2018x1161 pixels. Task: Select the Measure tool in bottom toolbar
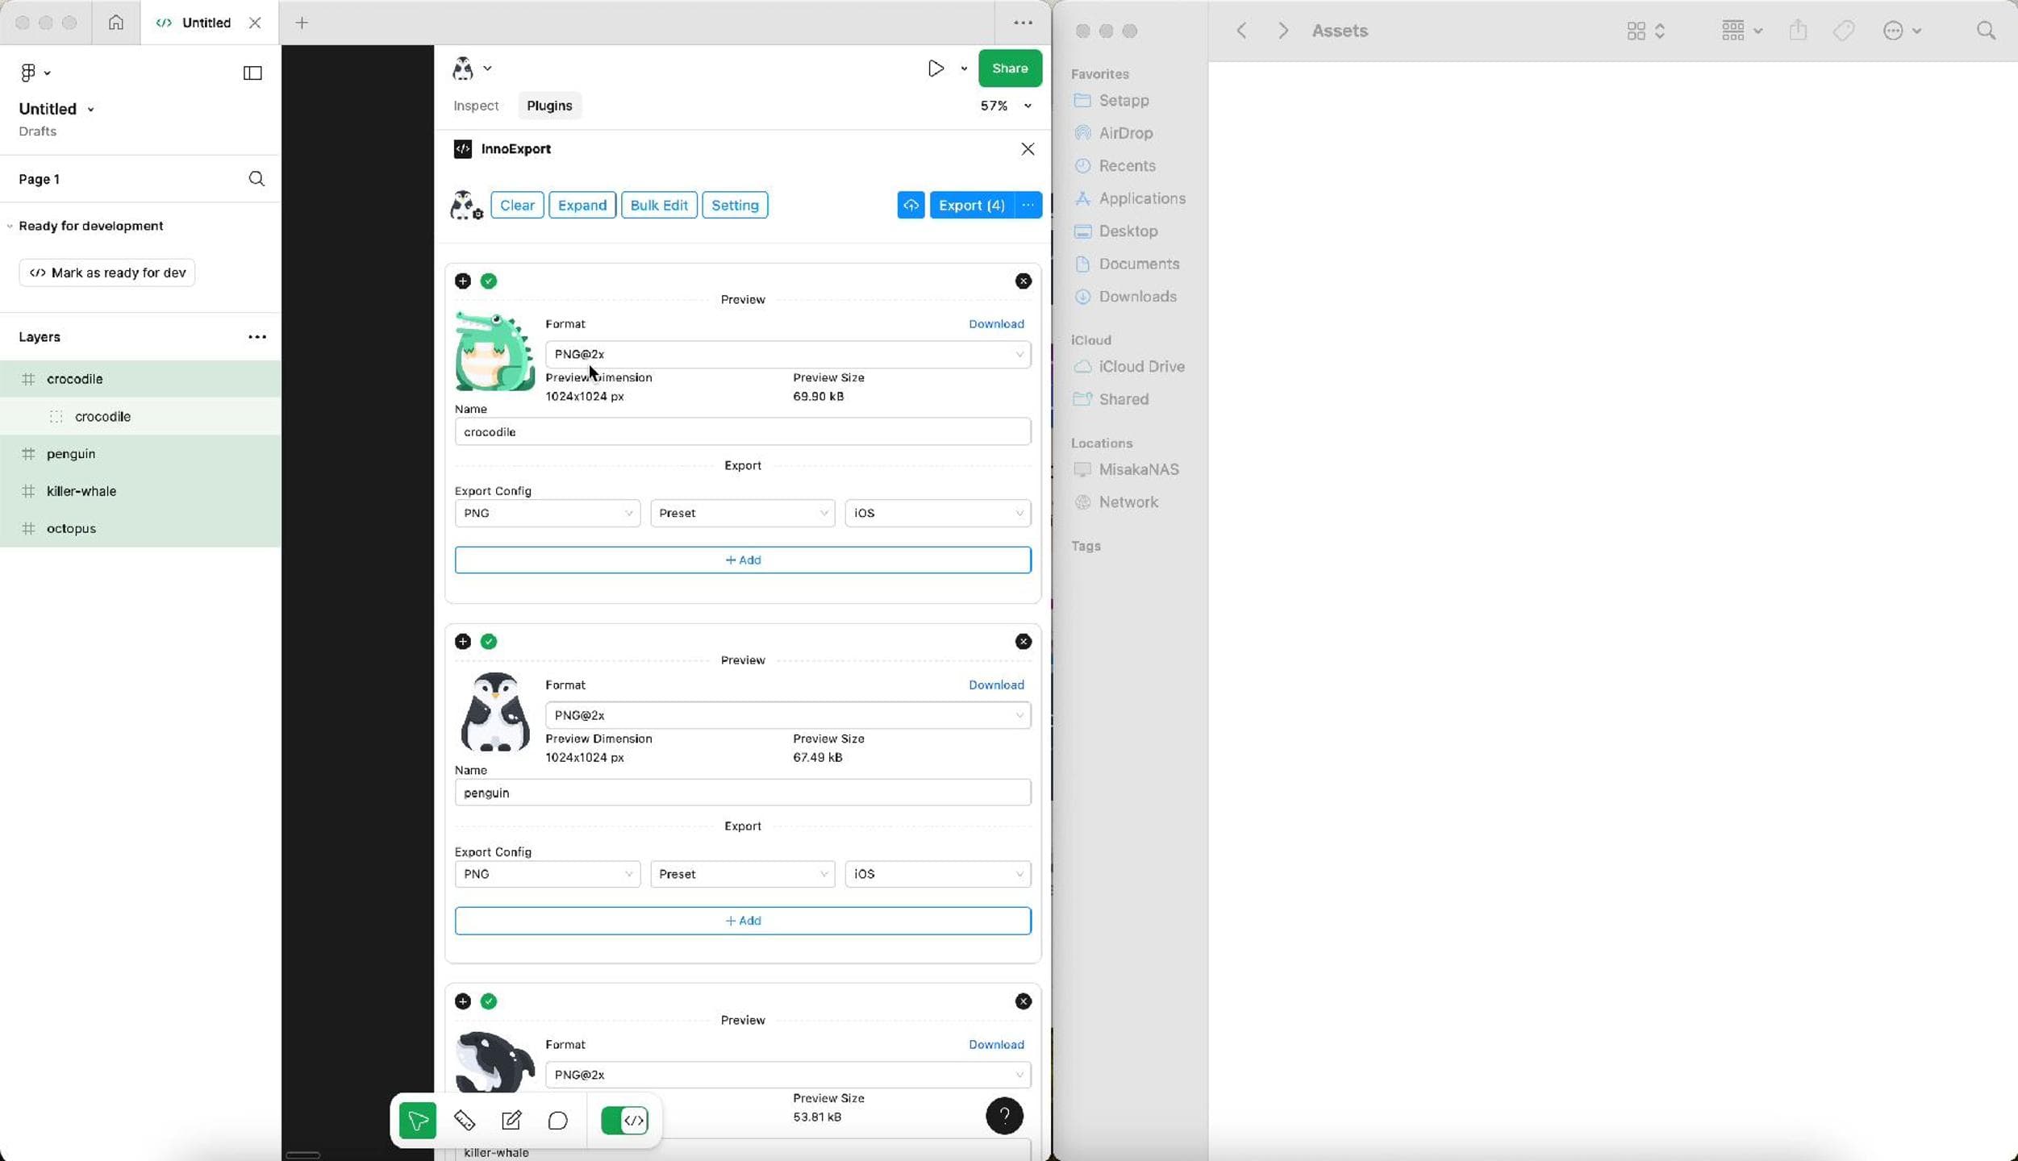[x=465, y=1120]
